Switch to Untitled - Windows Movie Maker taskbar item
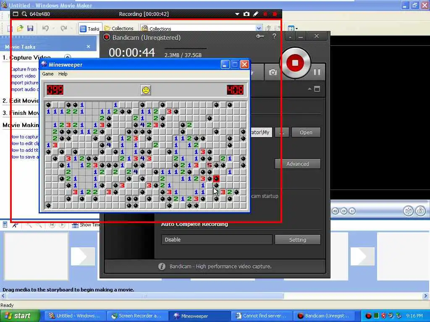This screenshot has width=430, height=322. [x=75, y=316]
